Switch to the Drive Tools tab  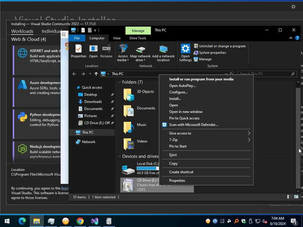click(x=138, y=38)
